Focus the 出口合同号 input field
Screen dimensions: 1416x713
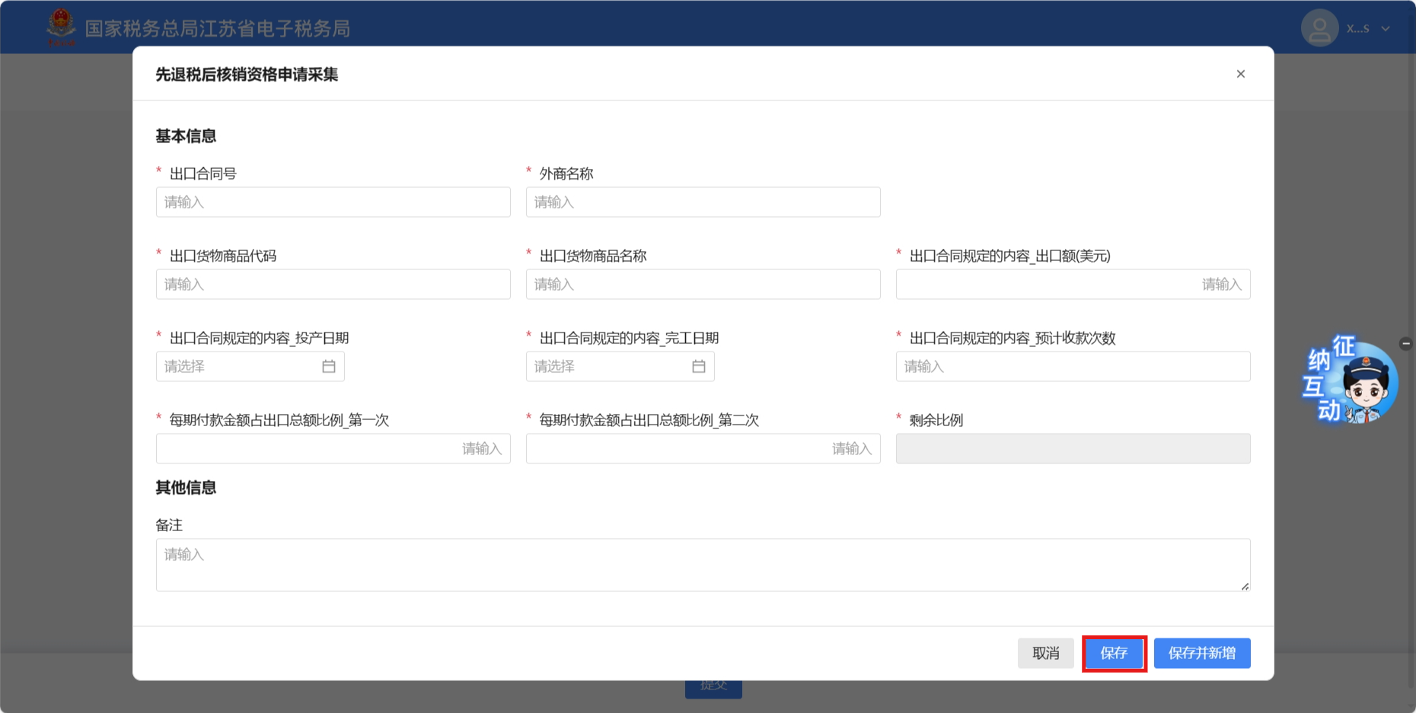pos(333,202)
